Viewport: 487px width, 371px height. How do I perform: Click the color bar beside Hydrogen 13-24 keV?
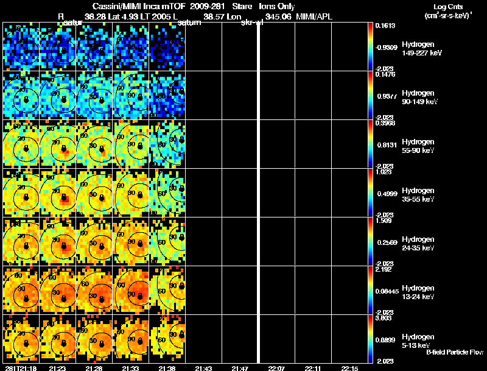pyautogui.click(x=370, y=291)
